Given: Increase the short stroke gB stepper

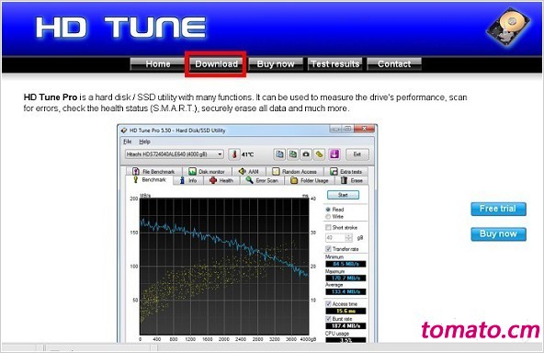Looking at the screenshot, I should coord(349,235).
